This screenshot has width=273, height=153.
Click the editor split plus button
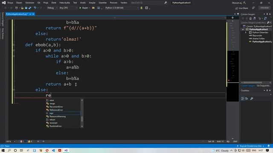[x=232, y=18]
